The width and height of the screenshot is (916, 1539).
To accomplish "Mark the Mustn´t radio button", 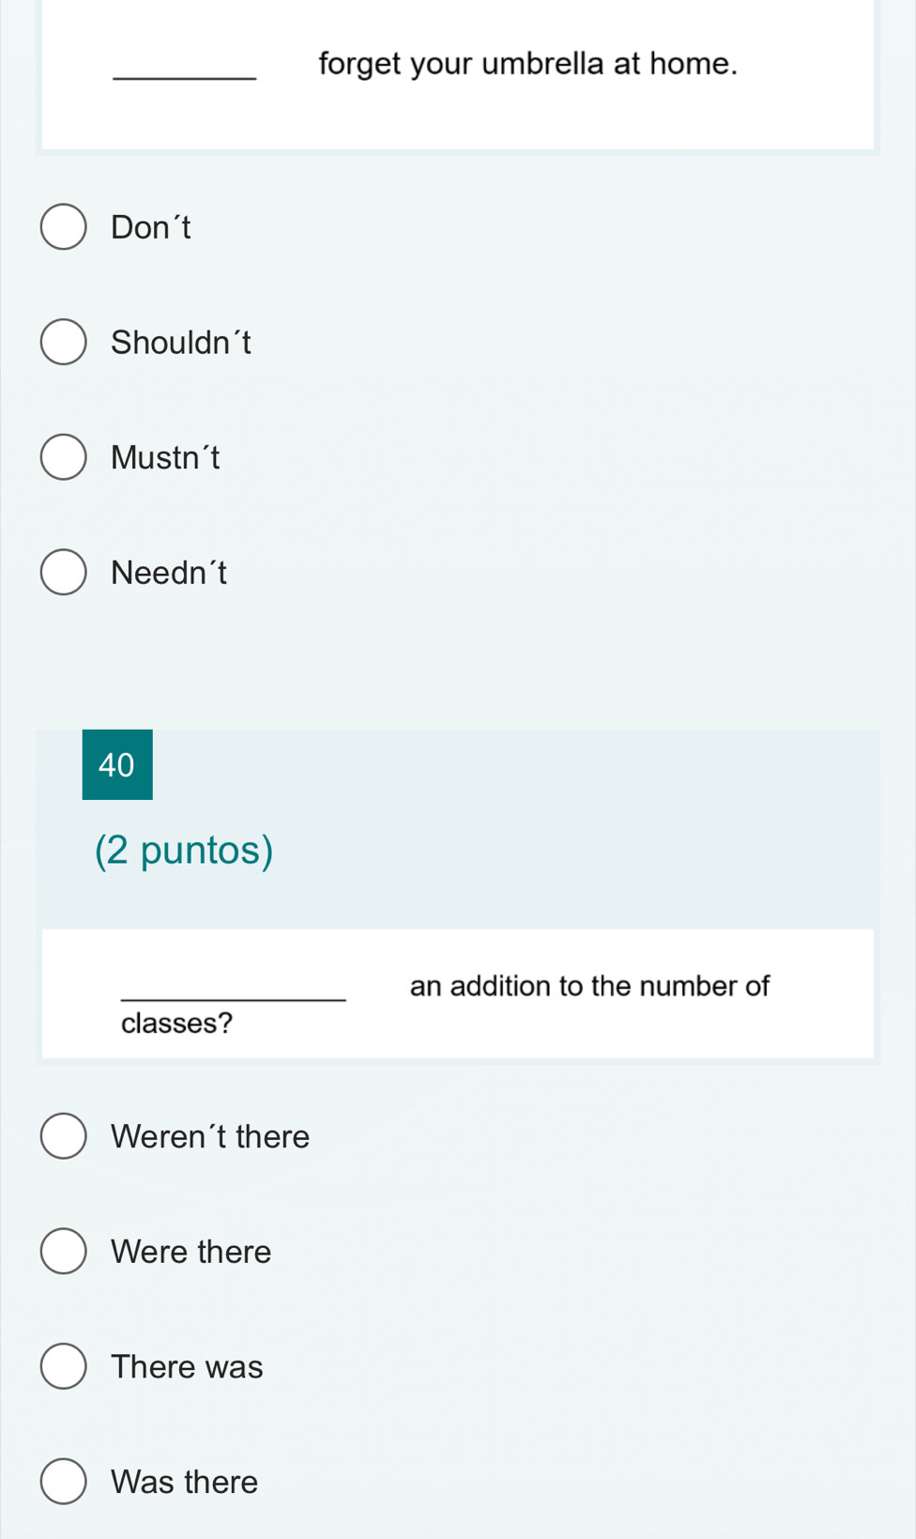I will (63, 457).
